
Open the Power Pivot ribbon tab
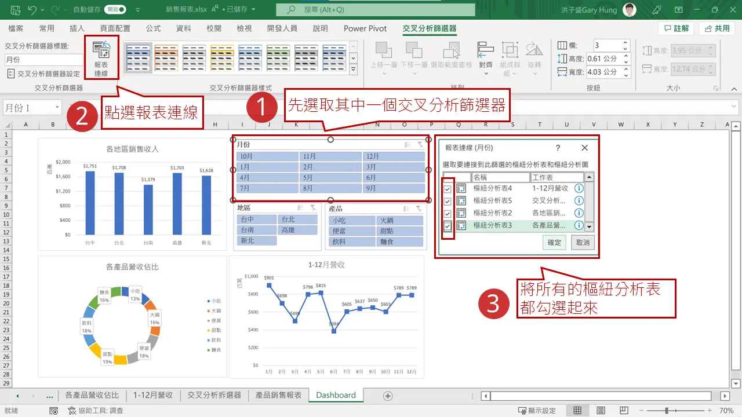[x=365, y=28]
